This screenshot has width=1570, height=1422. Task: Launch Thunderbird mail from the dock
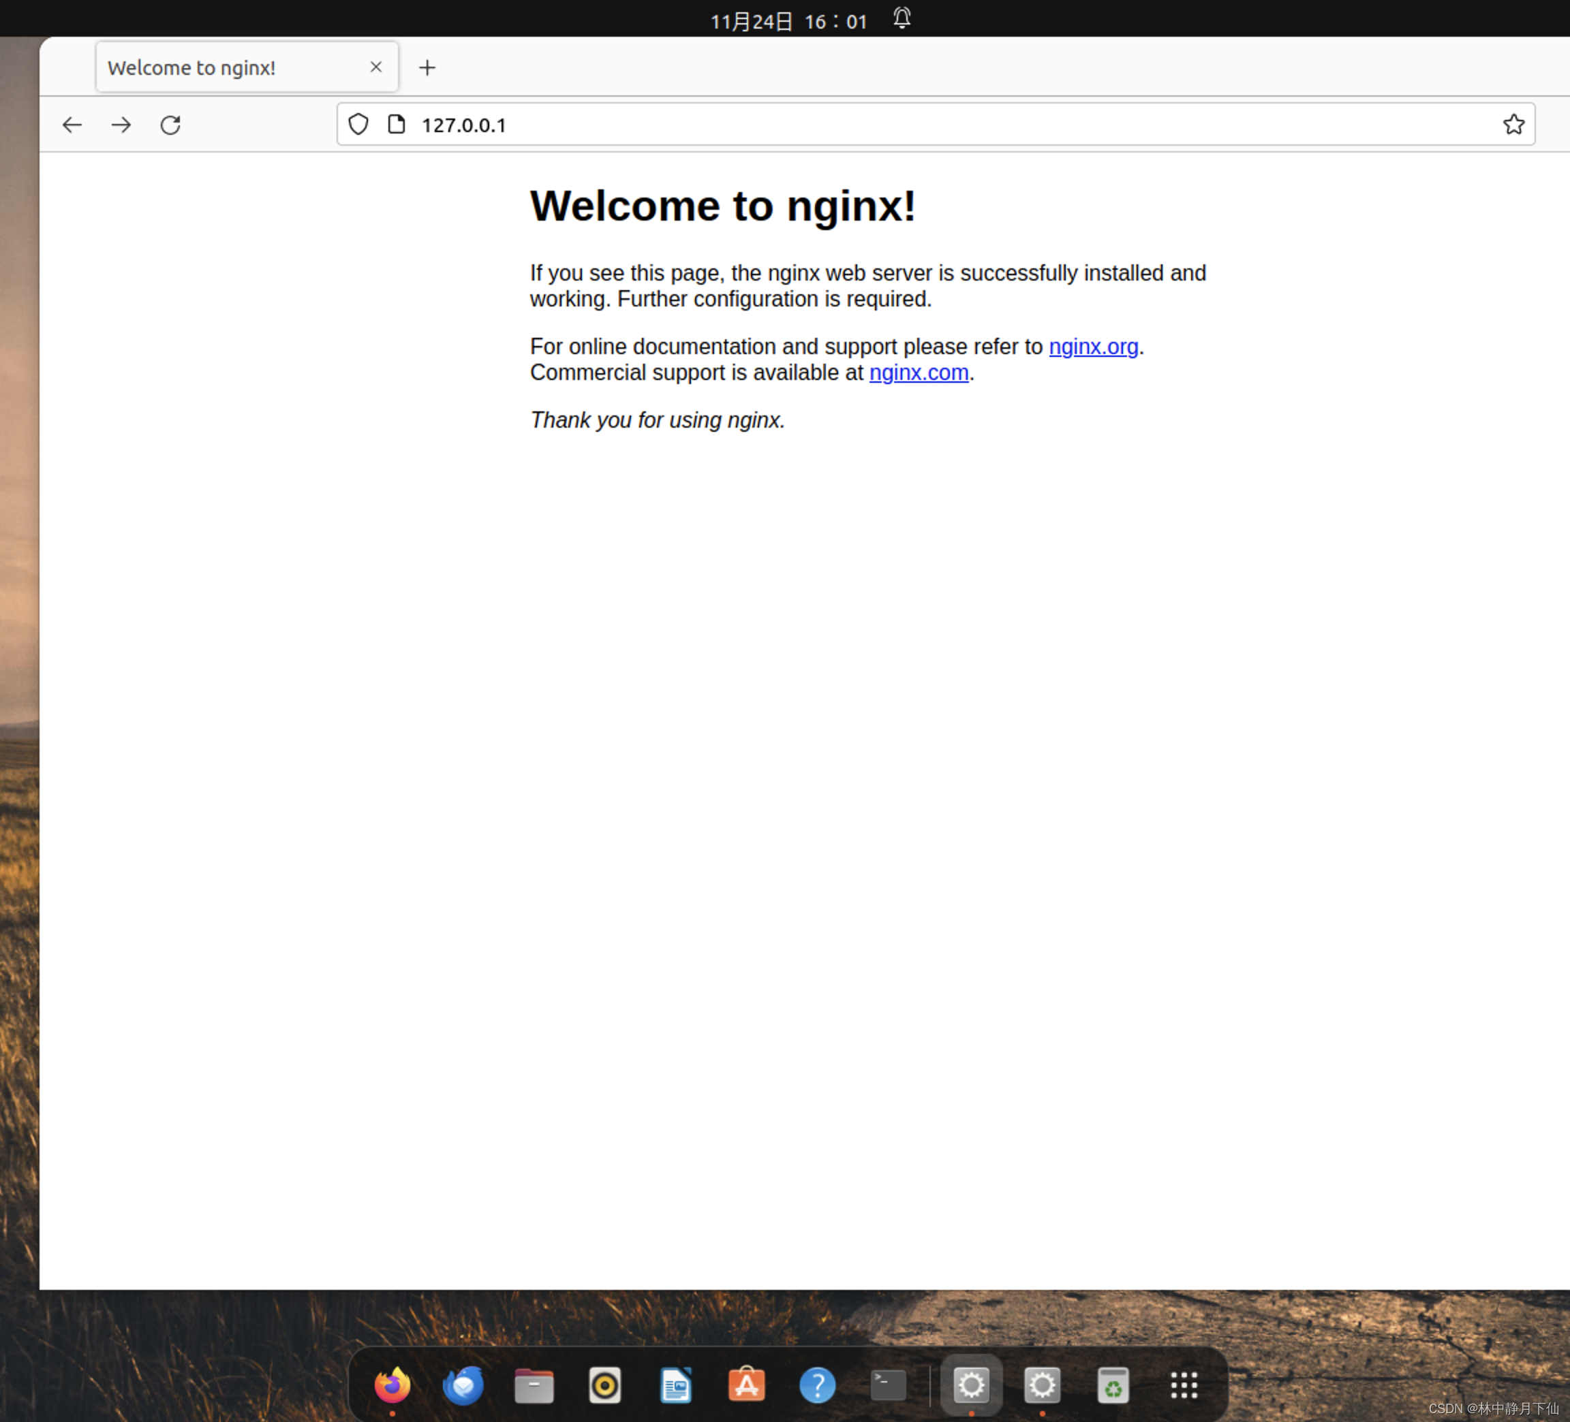(463, 1385)
